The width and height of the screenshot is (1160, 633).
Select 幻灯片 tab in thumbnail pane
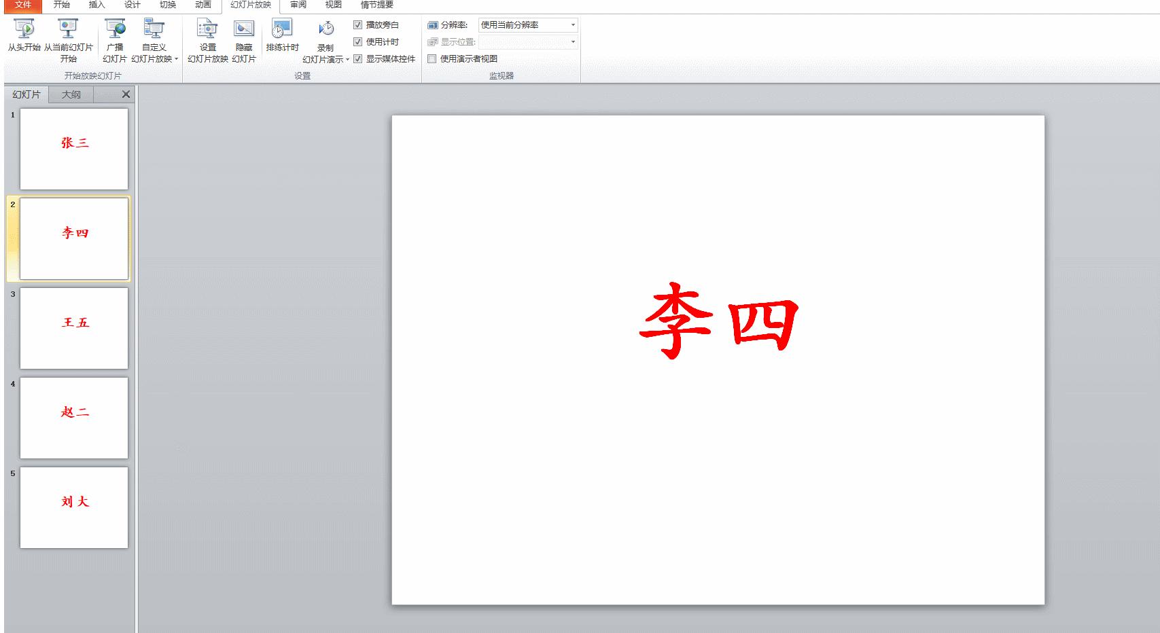click(27, 95)
